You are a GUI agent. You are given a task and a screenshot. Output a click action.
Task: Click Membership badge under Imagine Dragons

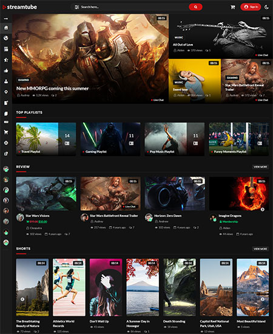[x=229, y=222]
